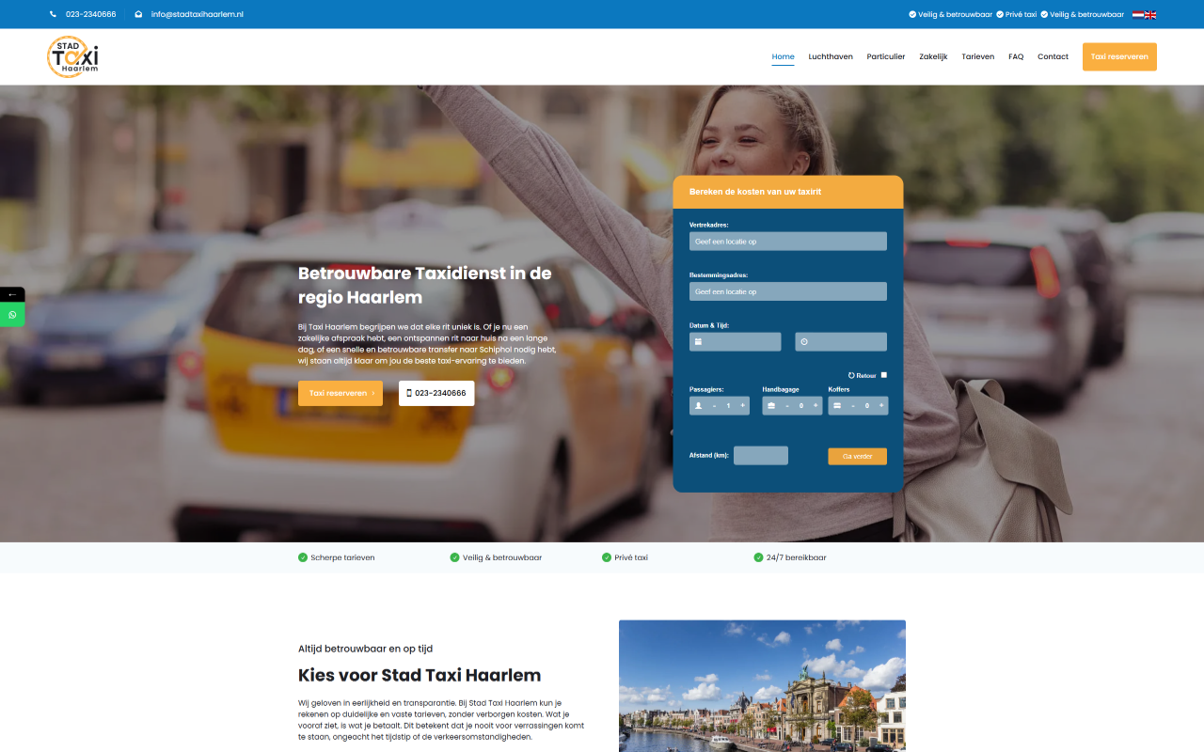Click the phone icon in top bar
Screen dimensions: 1204x752
point(53,14)
